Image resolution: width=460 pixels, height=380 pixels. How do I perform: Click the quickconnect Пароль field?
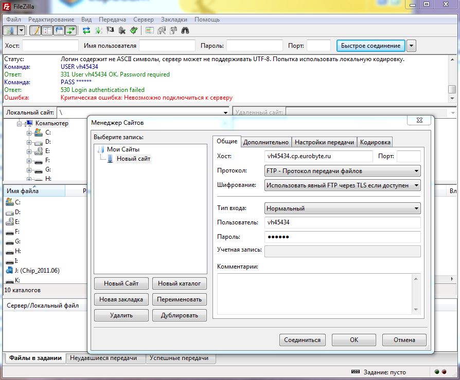click(x=255, y=46)
